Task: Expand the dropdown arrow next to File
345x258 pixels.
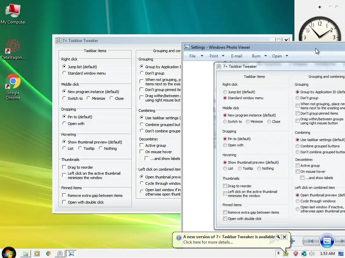Action: (x=202, y=56)
